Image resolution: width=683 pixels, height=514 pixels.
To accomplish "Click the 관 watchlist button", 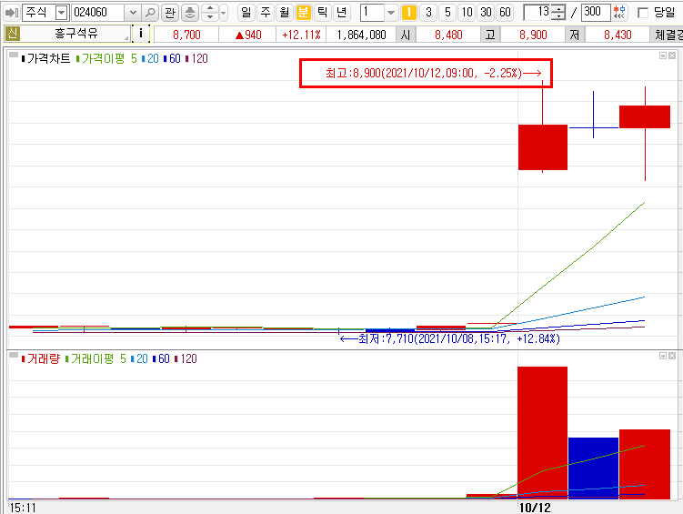I will 170,13.
